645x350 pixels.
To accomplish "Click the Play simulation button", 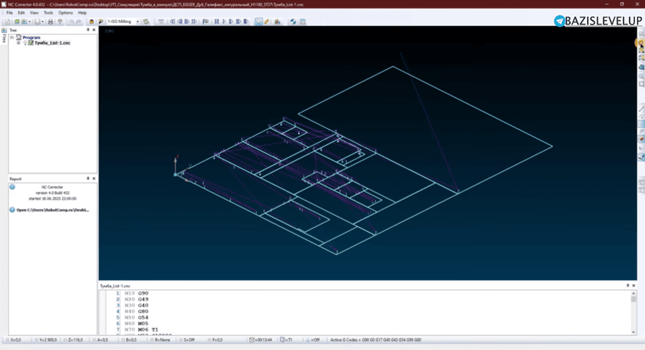I will tap(224, 21).
